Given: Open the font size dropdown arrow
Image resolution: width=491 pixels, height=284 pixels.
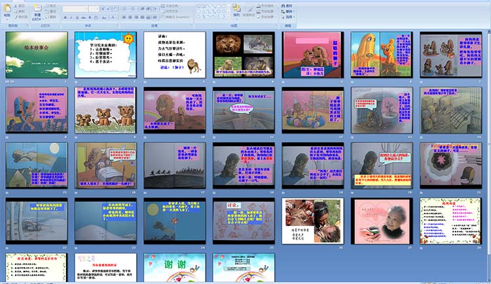Looking at the screenshot, I should [97, 8].
